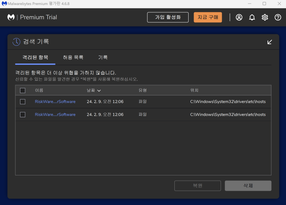The image size is (286, 205).
Task: Collapse the 검색 기록 panel with arrow icon
Action: coord(269,42)
